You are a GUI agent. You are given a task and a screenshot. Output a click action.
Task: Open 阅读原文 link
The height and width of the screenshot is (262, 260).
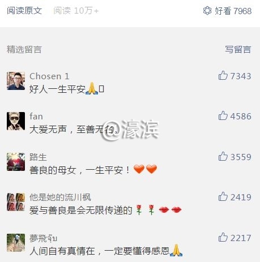click(x=24, y=10)
